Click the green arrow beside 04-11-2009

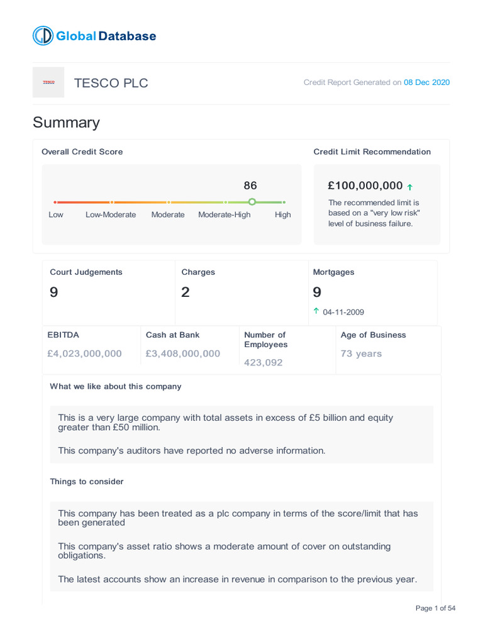(x=316, y=311)
